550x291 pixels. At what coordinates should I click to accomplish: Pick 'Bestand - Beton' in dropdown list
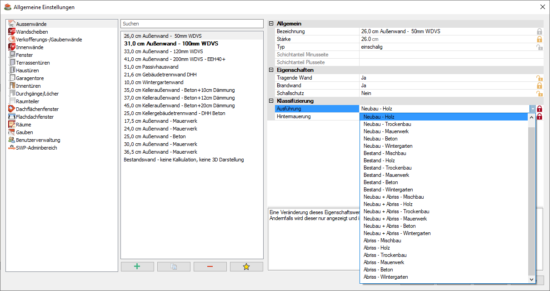(x=380, y=182)
